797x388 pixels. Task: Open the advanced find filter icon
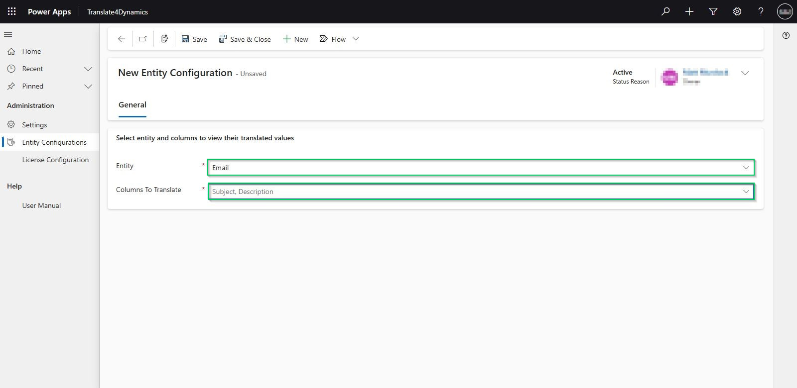click(713, 11)
